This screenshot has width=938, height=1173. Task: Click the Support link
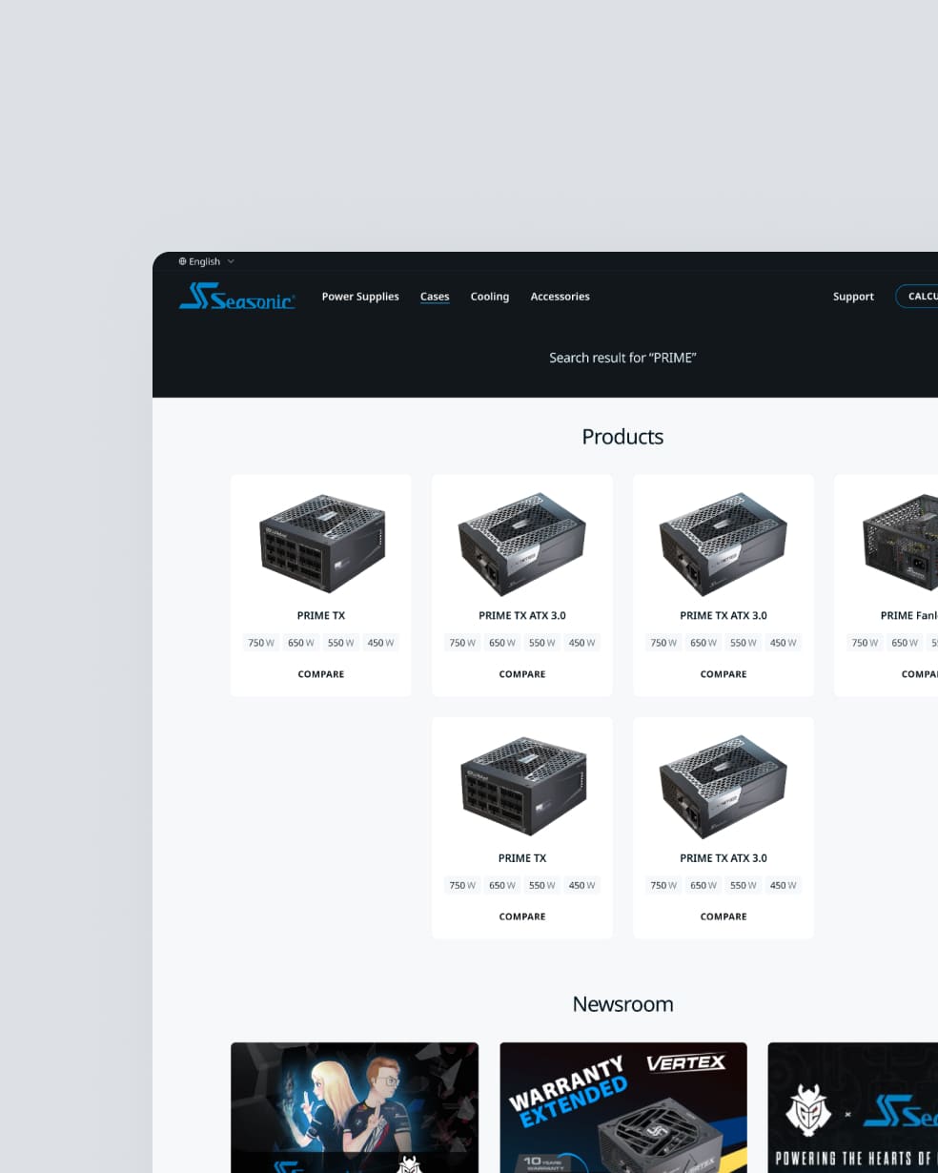[853, 297]
